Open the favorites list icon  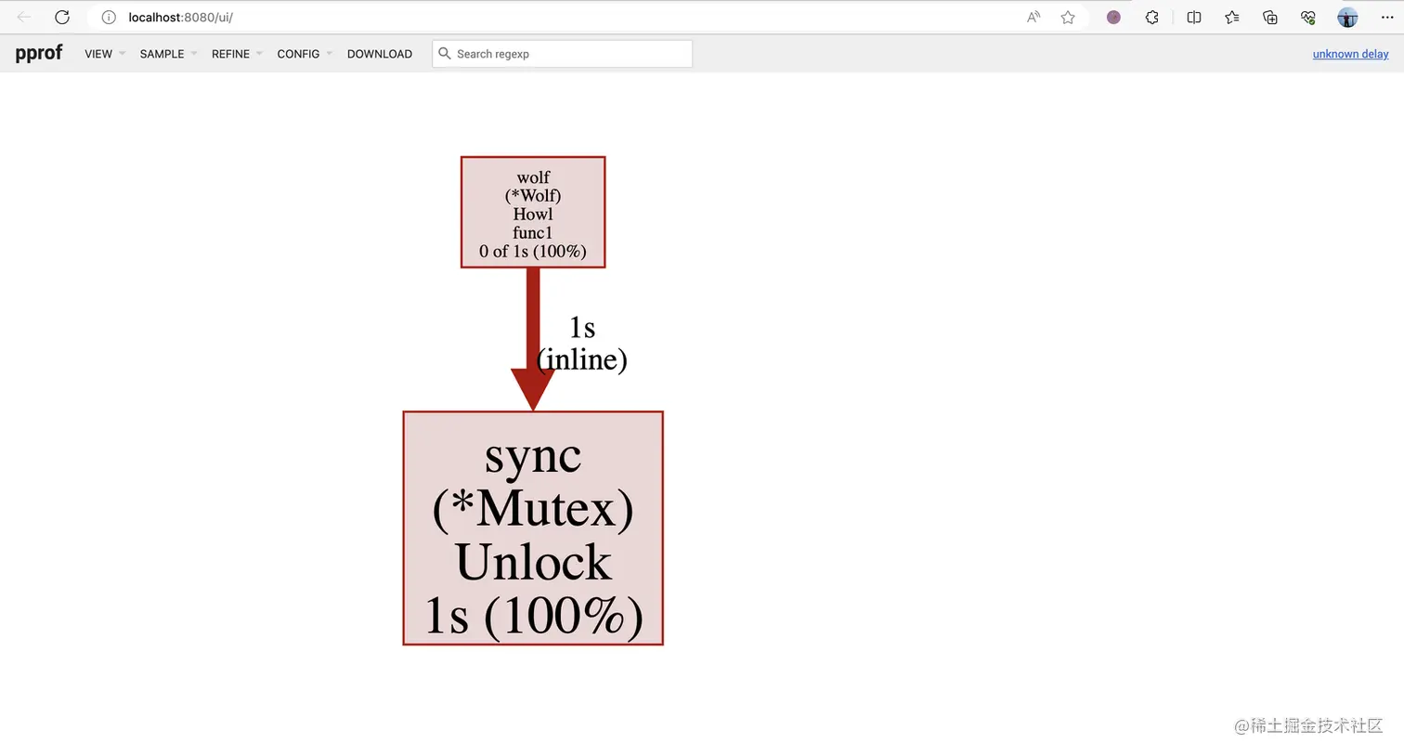(1232, 17)
